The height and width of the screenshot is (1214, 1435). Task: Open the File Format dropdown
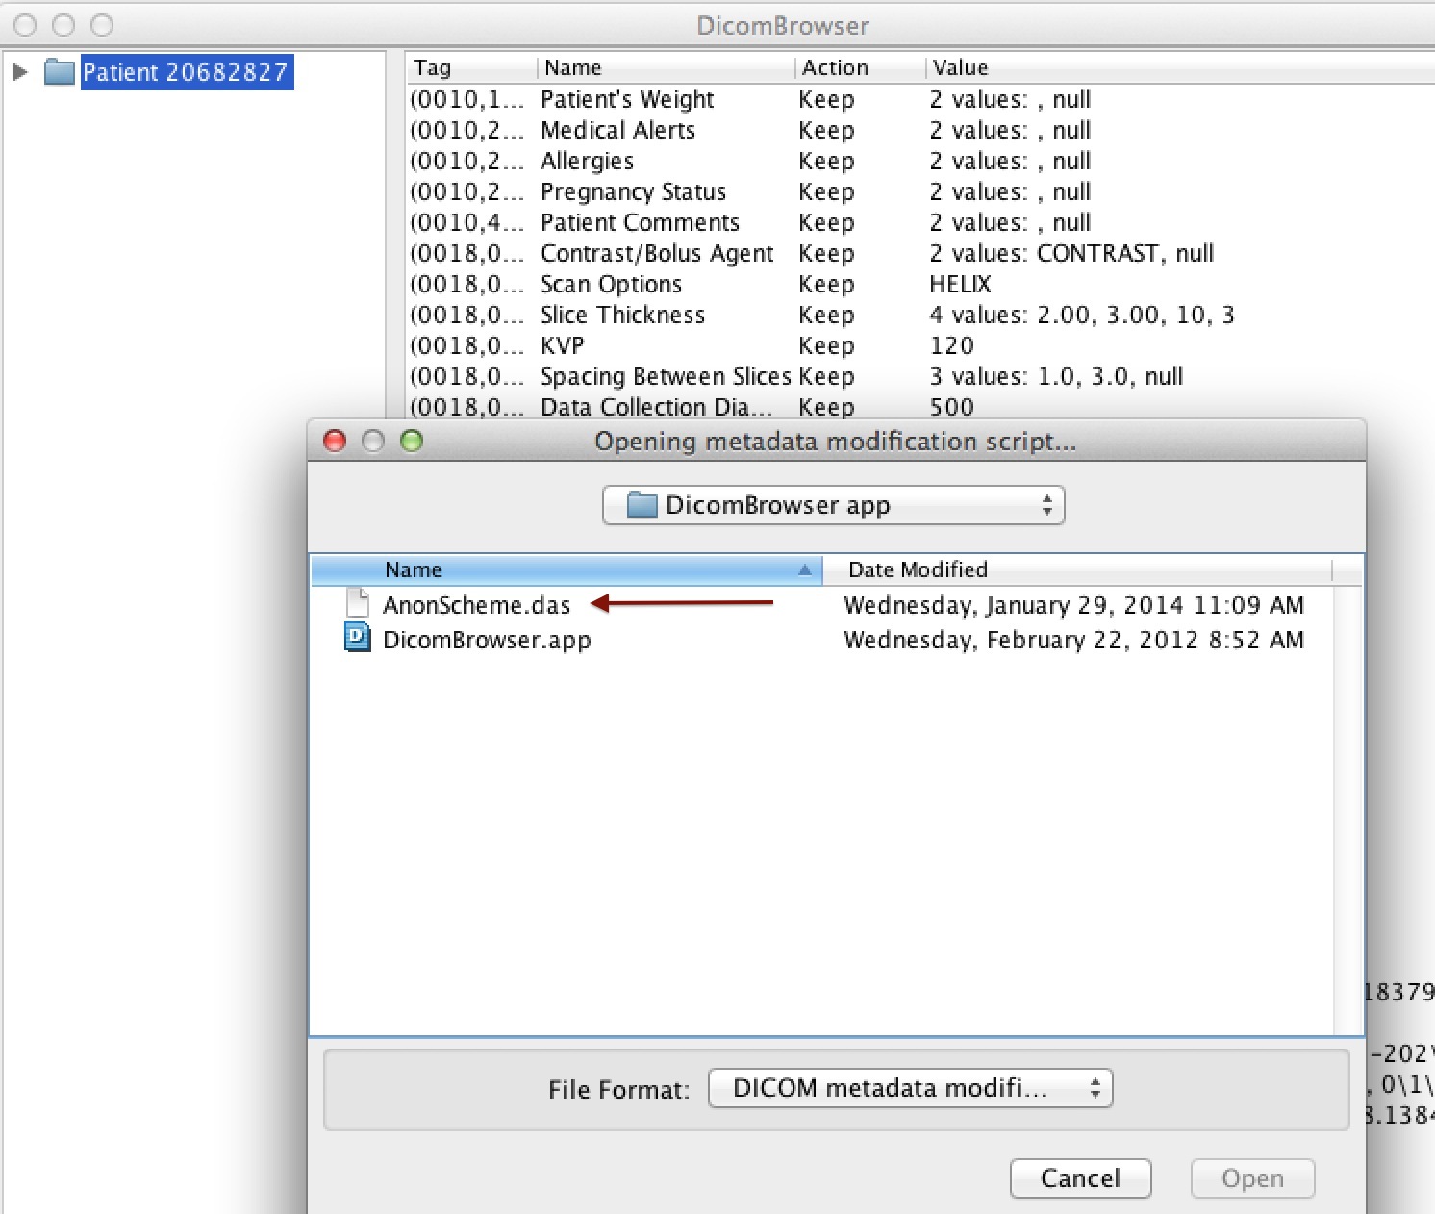[x=910, y=1088]
